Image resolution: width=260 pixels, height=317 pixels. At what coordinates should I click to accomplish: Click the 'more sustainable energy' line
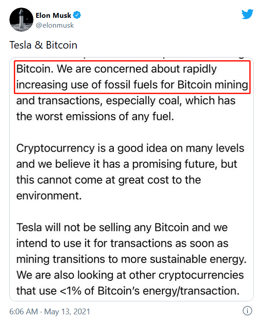coord(132,259)
